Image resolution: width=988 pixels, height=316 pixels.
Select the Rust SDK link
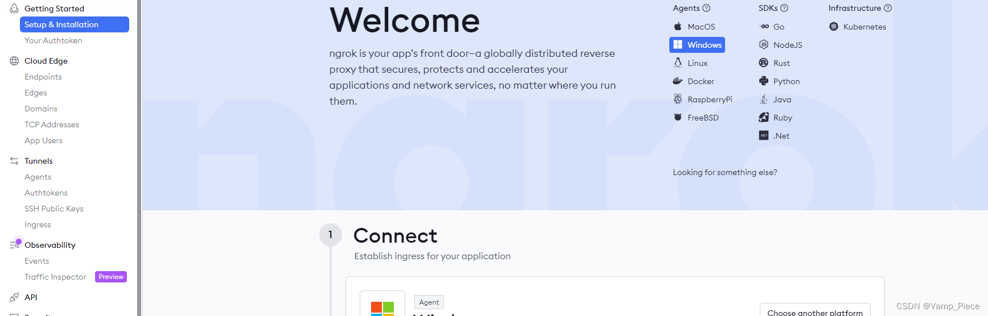781,63
